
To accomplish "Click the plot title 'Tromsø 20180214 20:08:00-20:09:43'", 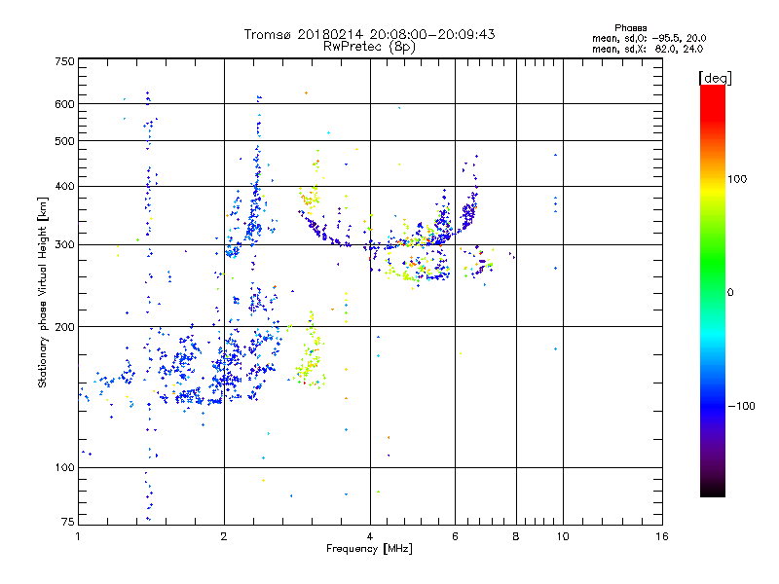I will [369, 34].
